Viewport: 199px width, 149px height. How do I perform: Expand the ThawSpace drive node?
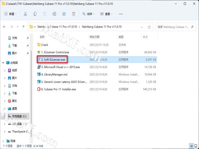coord(5,132)
